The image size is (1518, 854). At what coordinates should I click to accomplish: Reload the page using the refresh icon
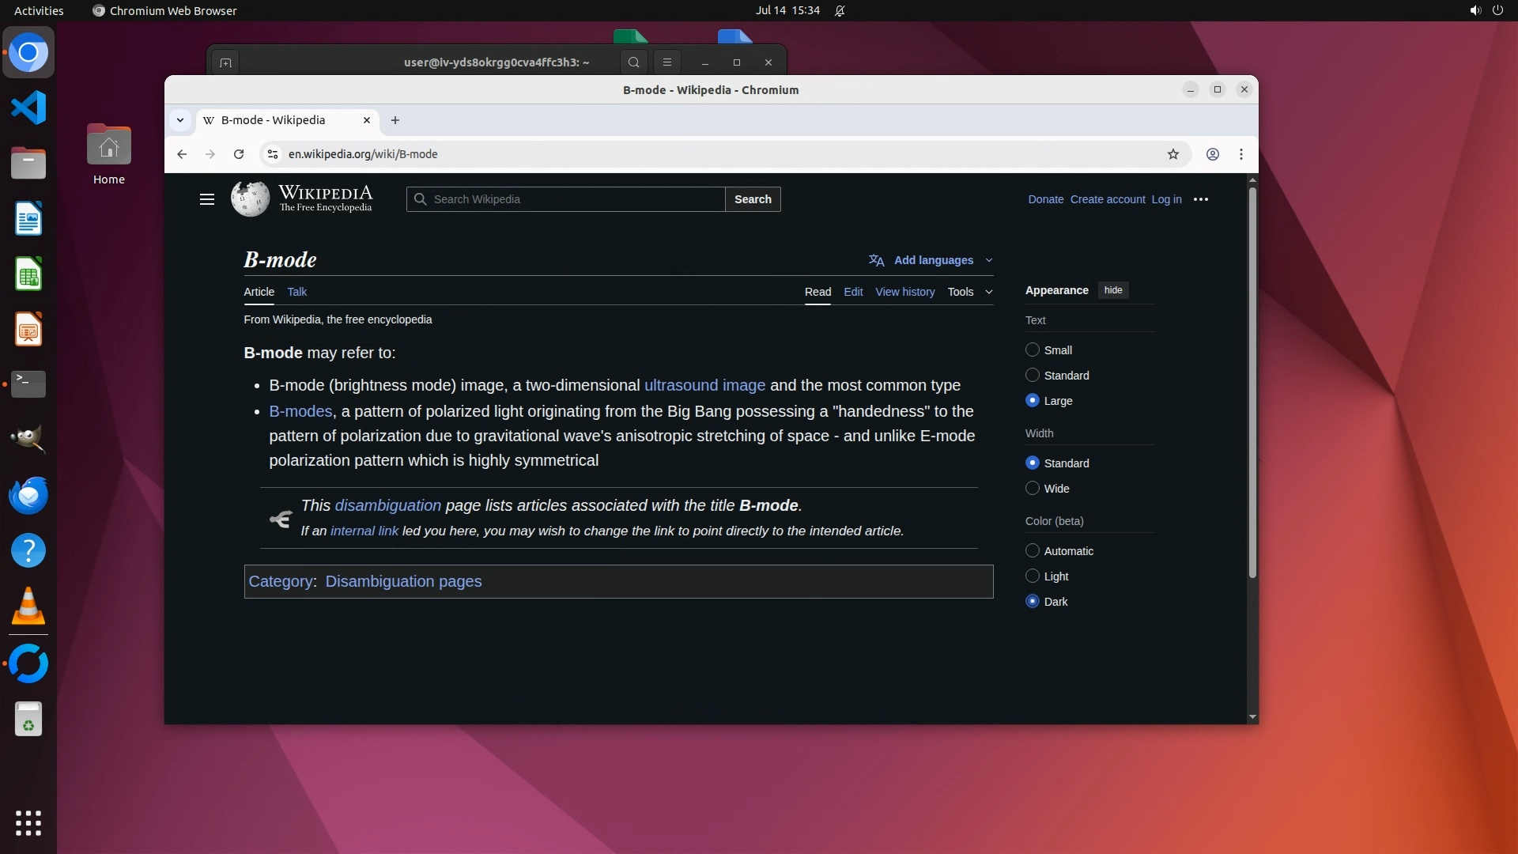click(239, 154)
